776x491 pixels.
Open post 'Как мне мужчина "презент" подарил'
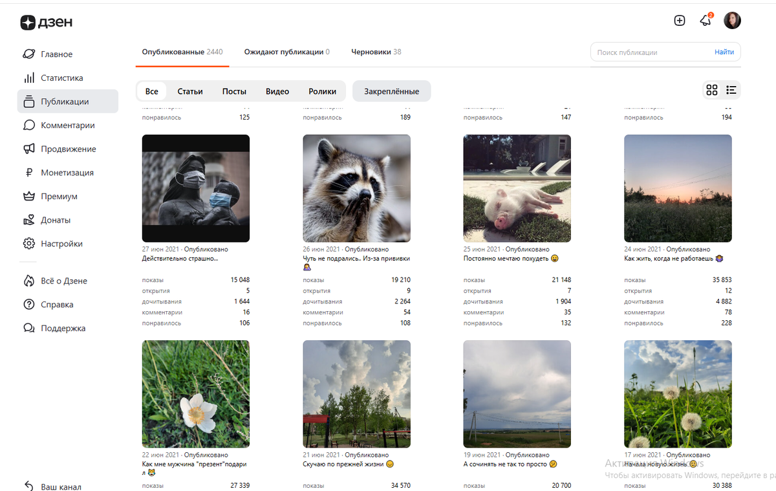pyautogui.click(x=194, y=468)
